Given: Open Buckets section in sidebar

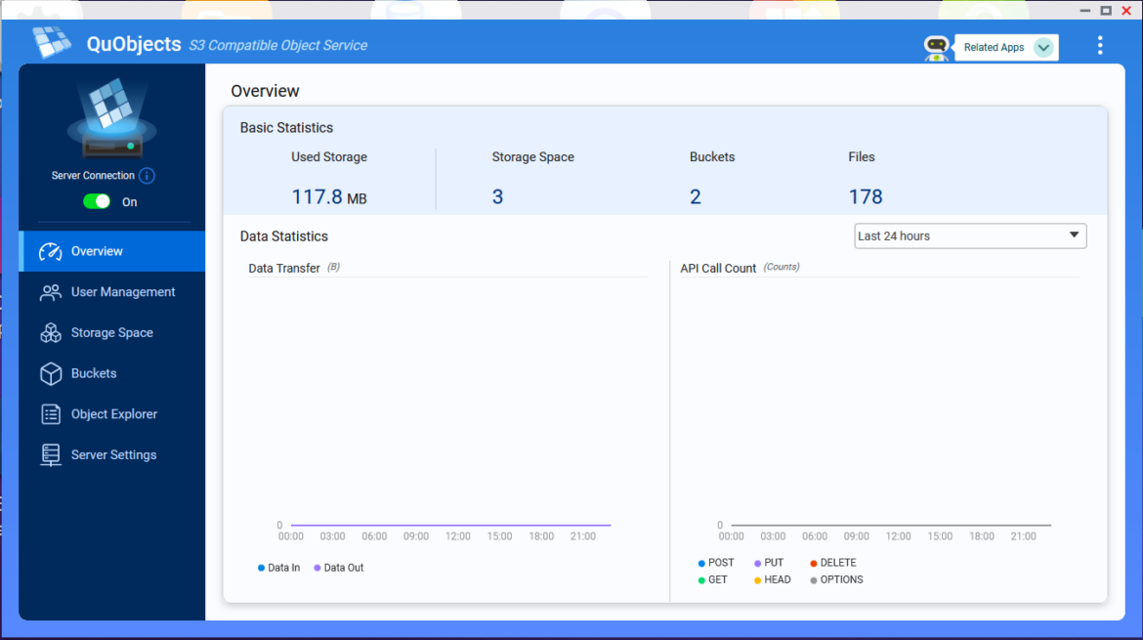Looking at the screenshot, I should coord(112,374).
